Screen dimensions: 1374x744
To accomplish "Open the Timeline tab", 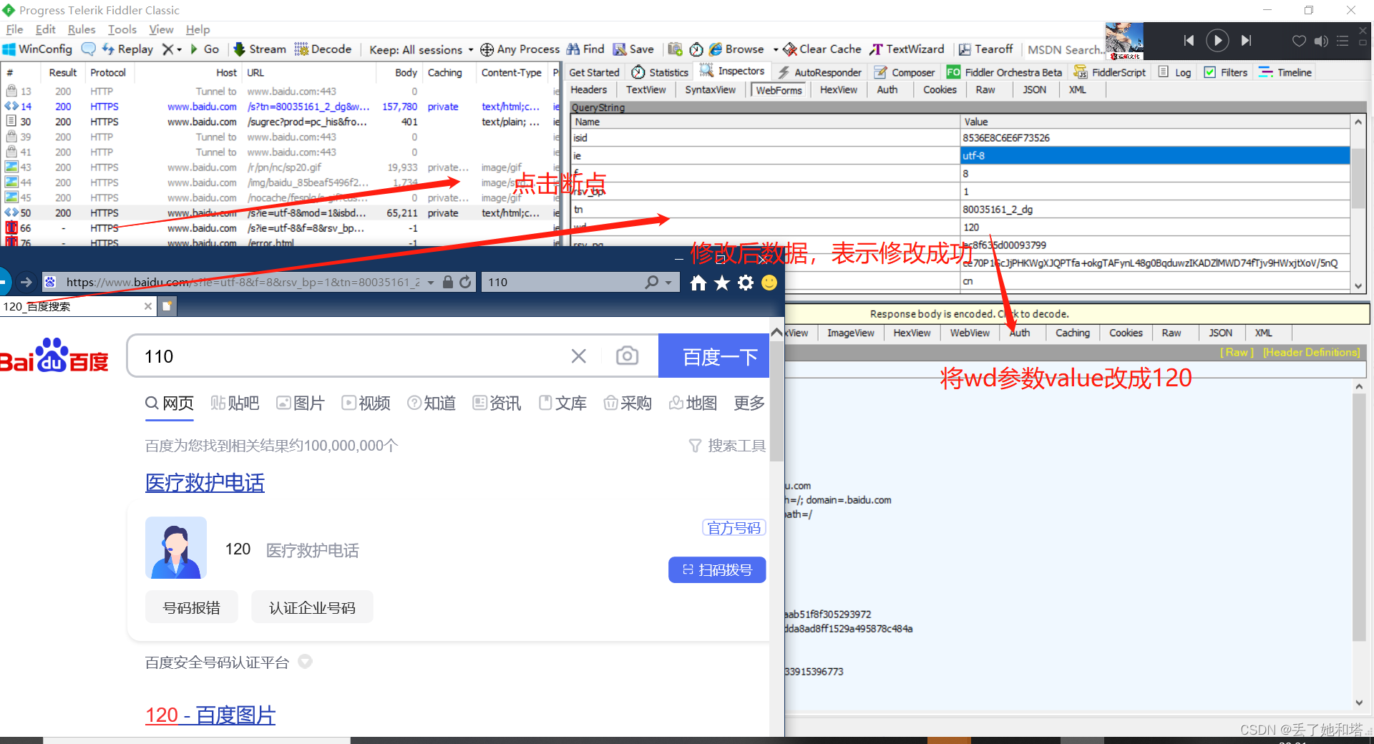I will [x=1285, y=72].
